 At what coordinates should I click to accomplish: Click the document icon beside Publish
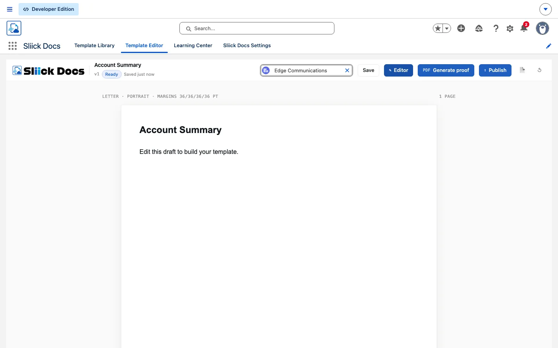522,70
